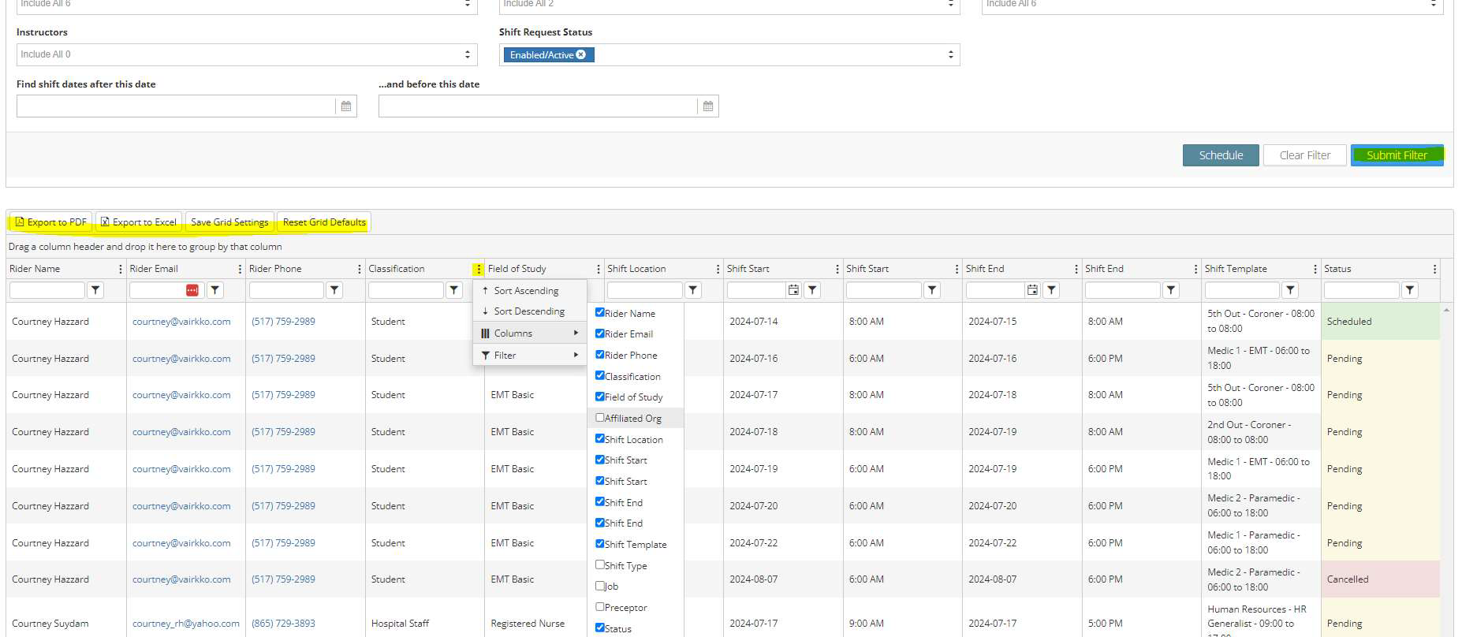Open Shift Template column menu dots

coord(1315,269)
